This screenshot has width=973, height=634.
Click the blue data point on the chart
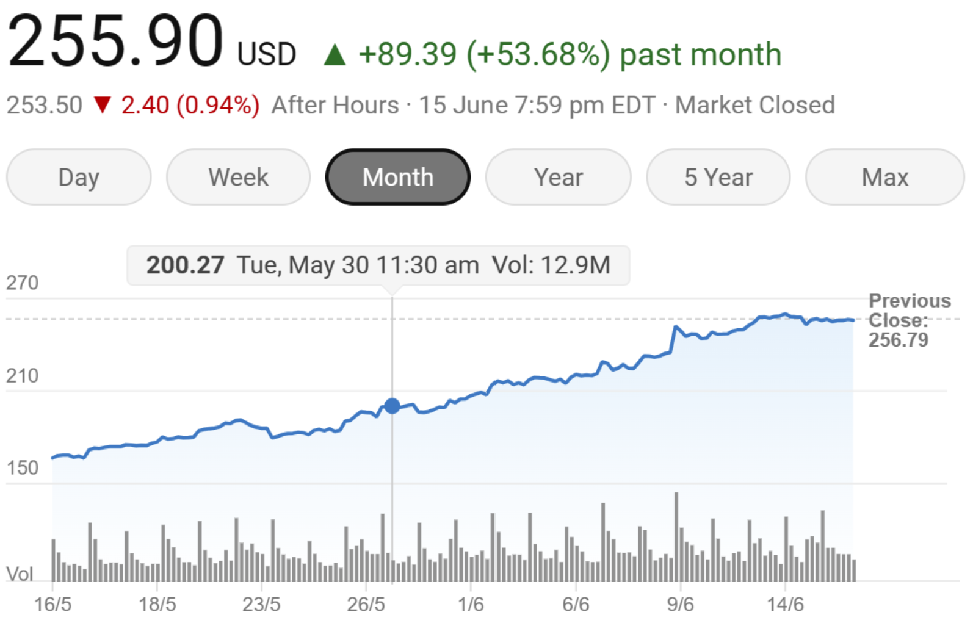(392, 405)
